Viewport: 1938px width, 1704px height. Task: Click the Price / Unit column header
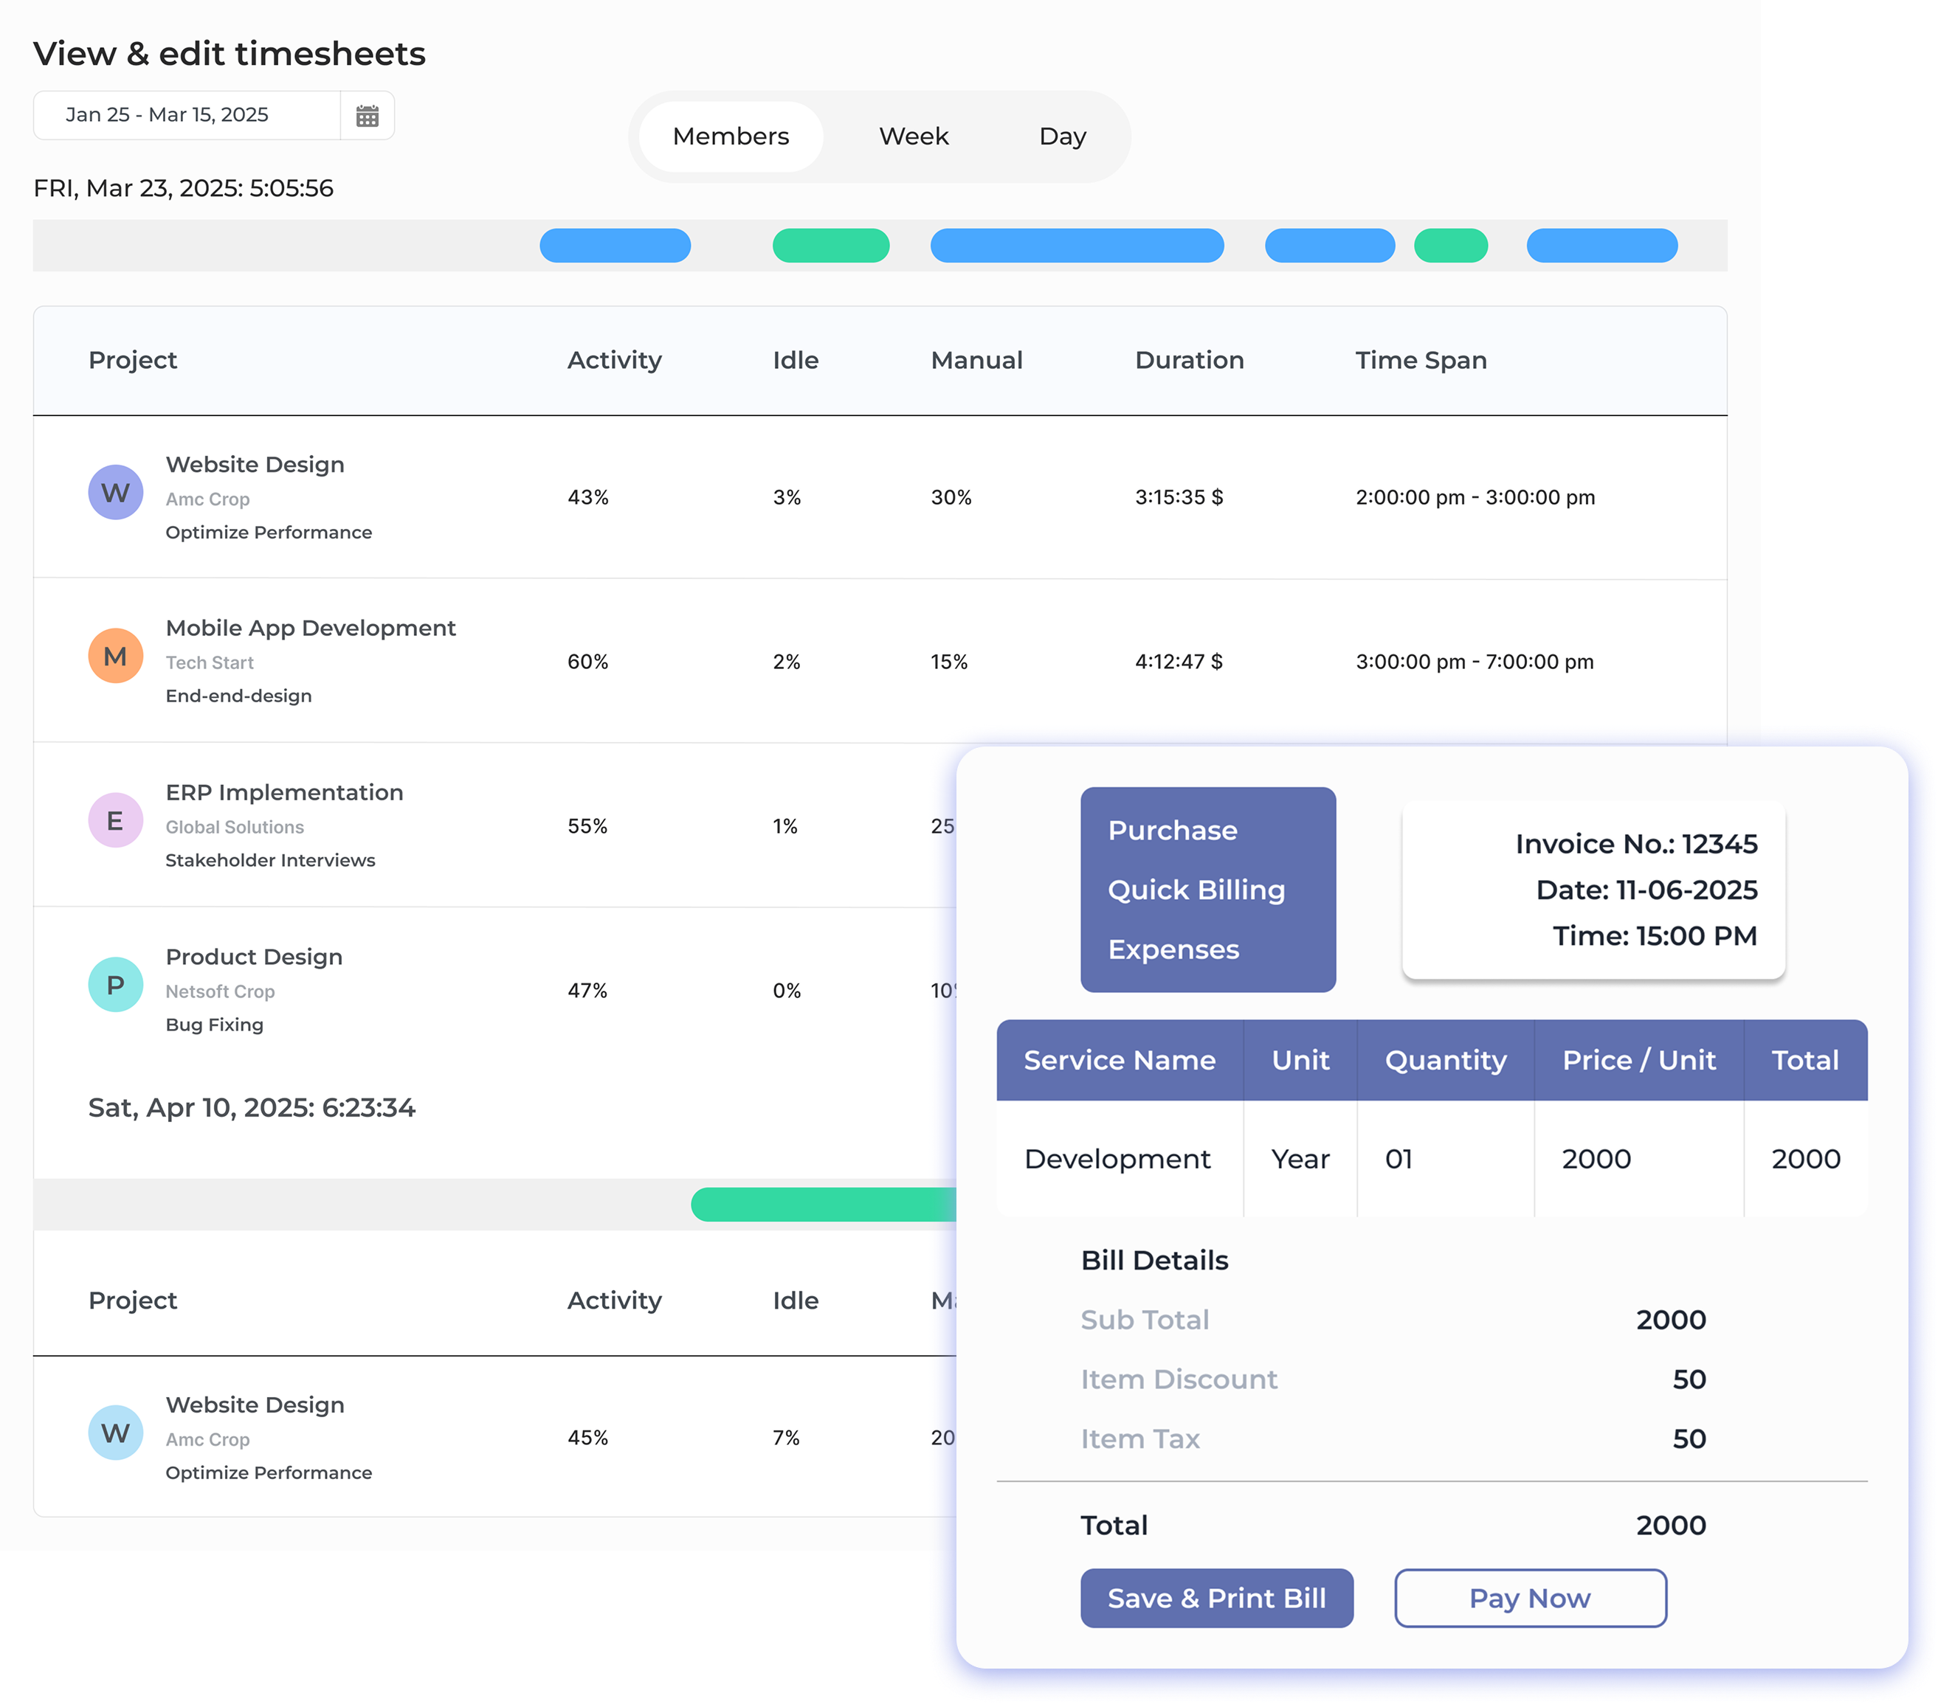coord(1639,1061)
